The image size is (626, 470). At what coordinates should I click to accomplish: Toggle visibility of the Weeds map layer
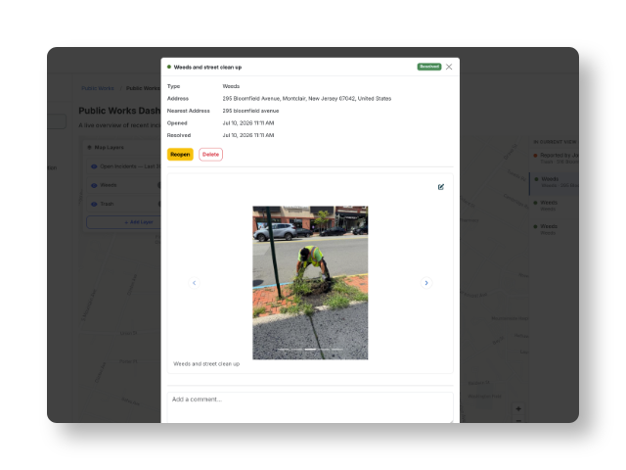point(94,185)
